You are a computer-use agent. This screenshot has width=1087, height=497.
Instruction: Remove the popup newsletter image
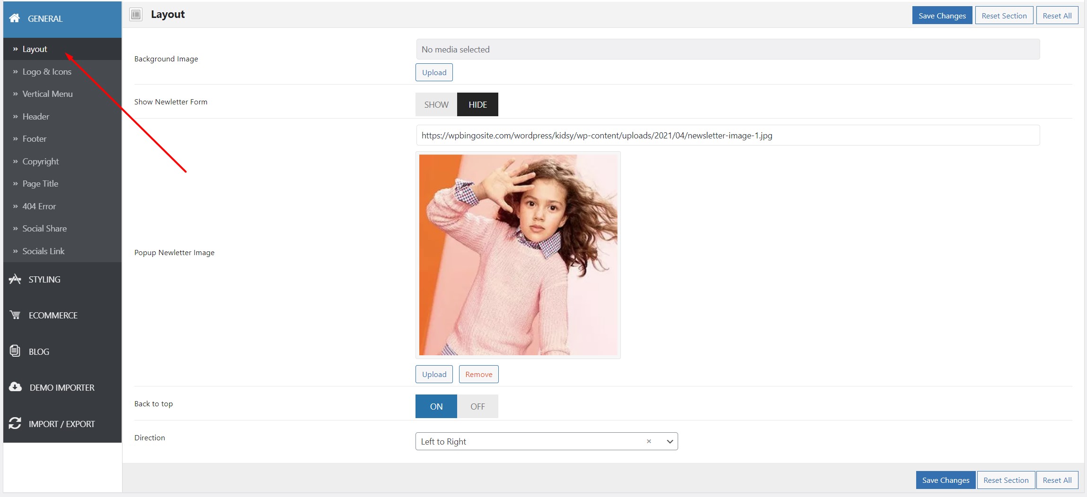pos(478,374)
